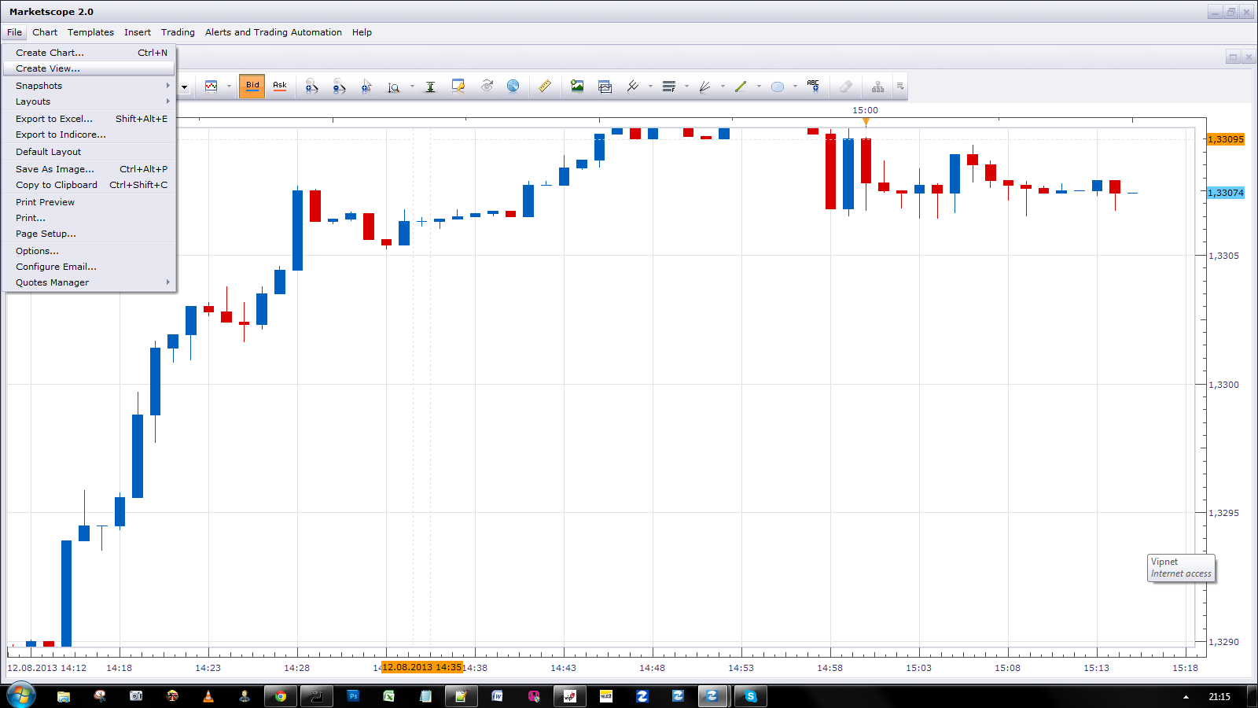Image resolution: width=1258 pixels, height=708 pixels.
Task: Select the fan lines tool
Action: tap(704, 87)
